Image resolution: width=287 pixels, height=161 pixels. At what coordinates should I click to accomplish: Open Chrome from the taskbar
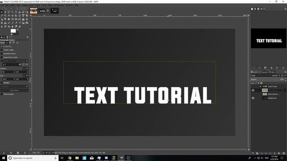(x=70, y=158)
